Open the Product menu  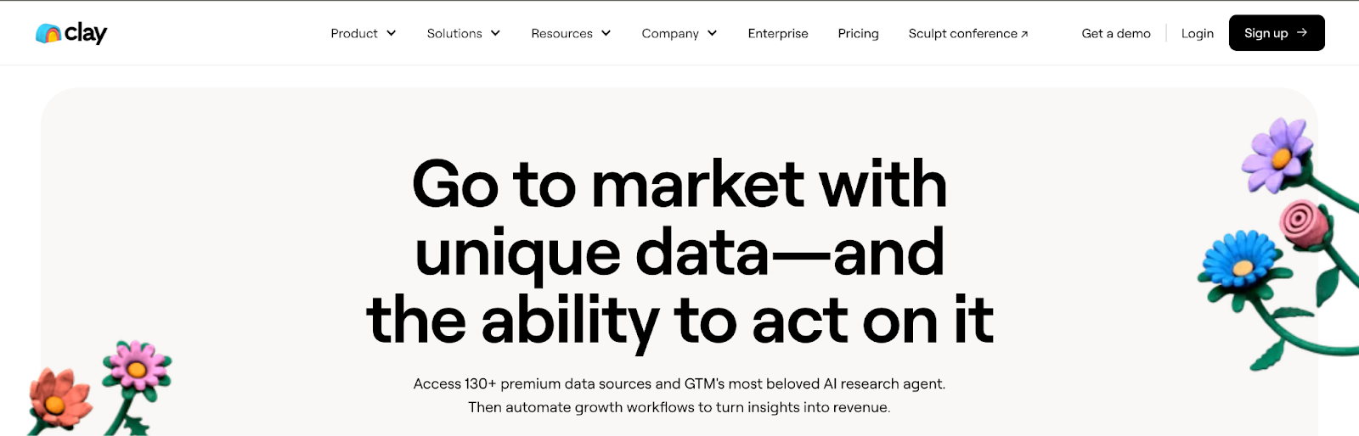pyautogui.click(x=354, y=33)
